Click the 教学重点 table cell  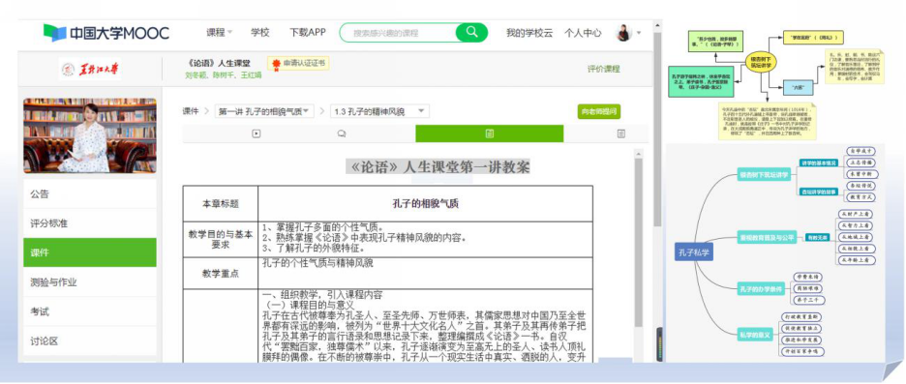(220, 274)
